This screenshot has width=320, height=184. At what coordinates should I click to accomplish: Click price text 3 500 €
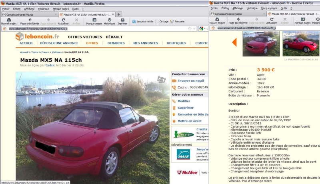266,70
